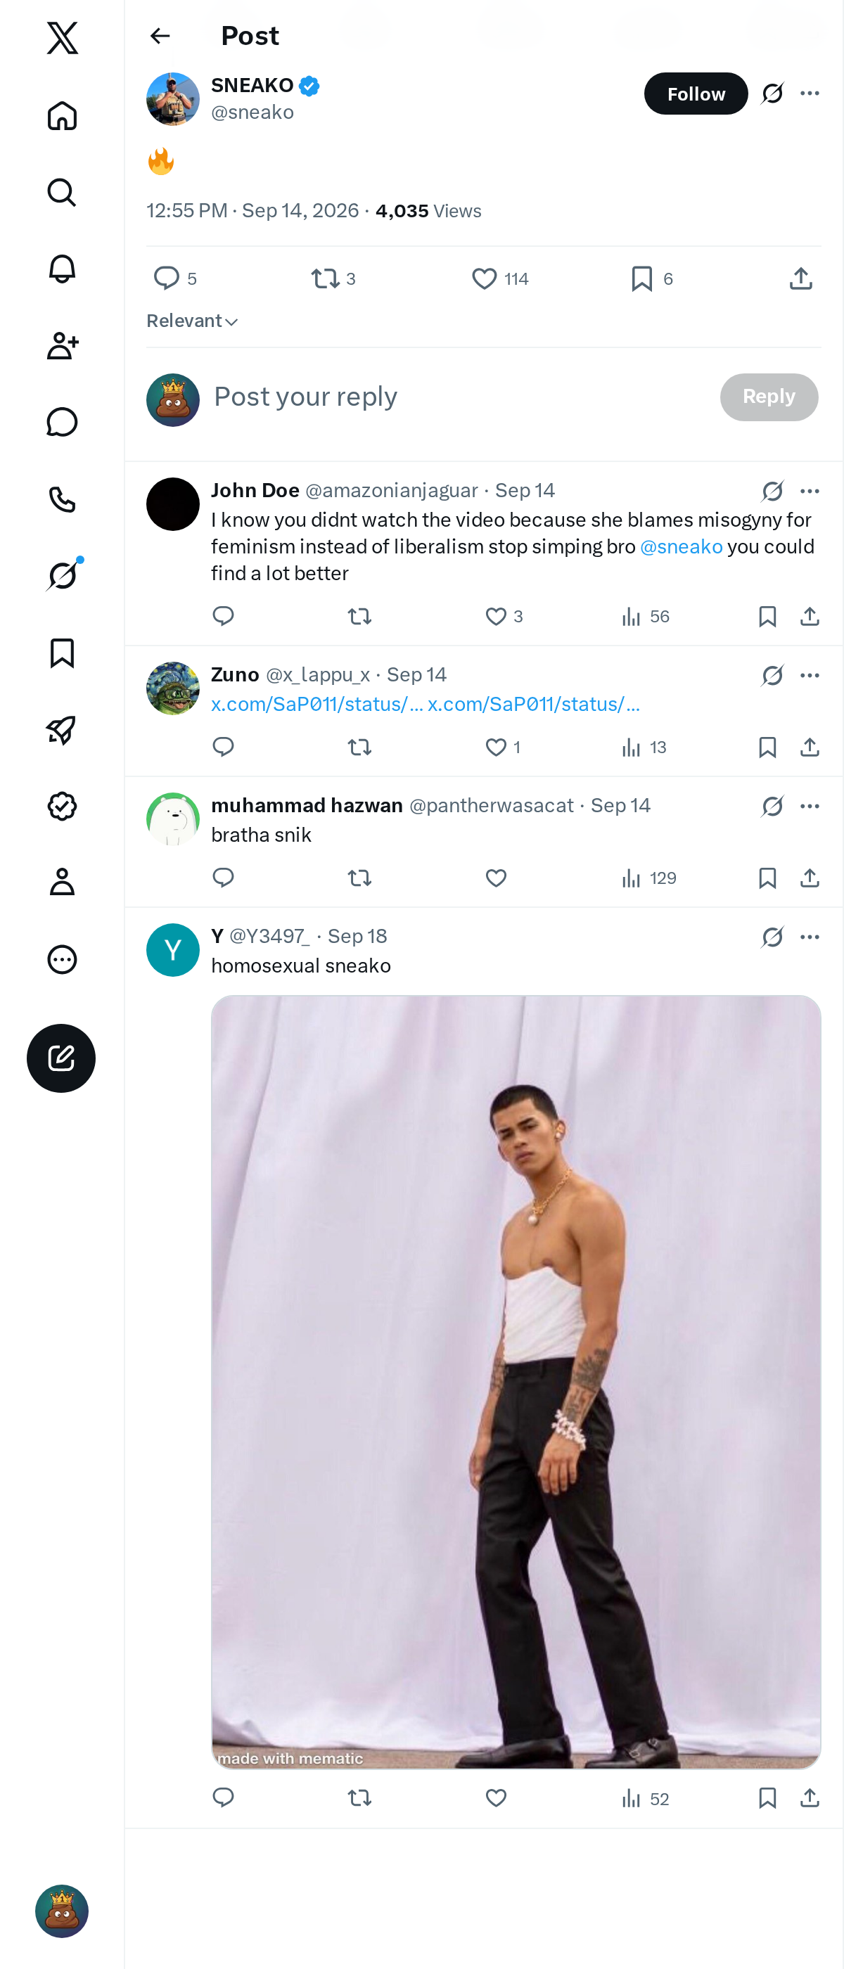
Task: Open more options menu on SNEAKO's post
Action: point(810,94)
